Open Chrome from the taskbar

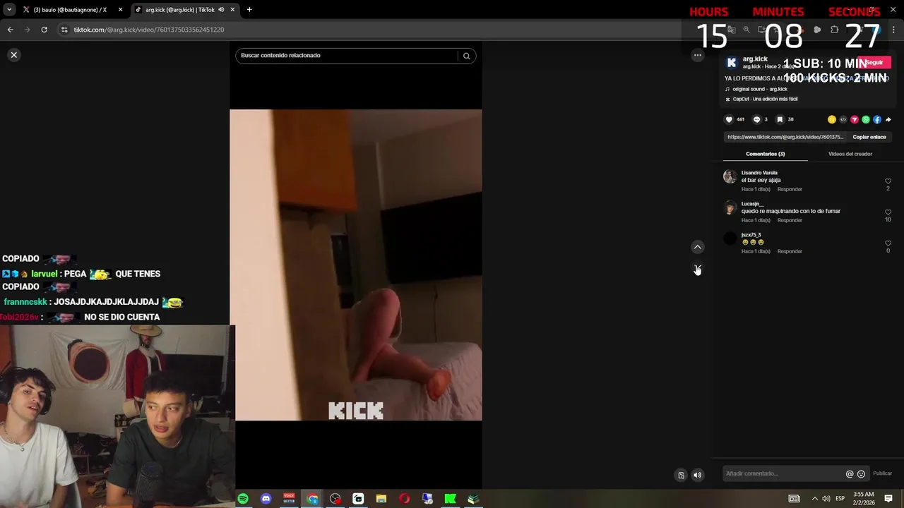pyautogui.click(x=312, y=499)
